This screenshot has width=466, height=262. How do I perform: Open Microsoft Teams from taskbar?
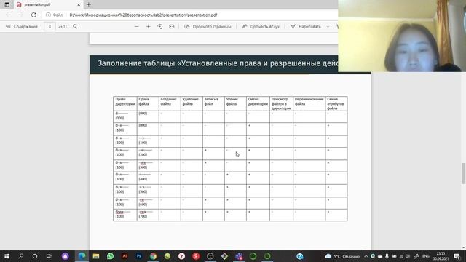point(239,256)
